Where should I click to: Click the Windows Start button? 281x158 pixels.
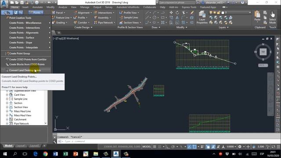point(5,154)
